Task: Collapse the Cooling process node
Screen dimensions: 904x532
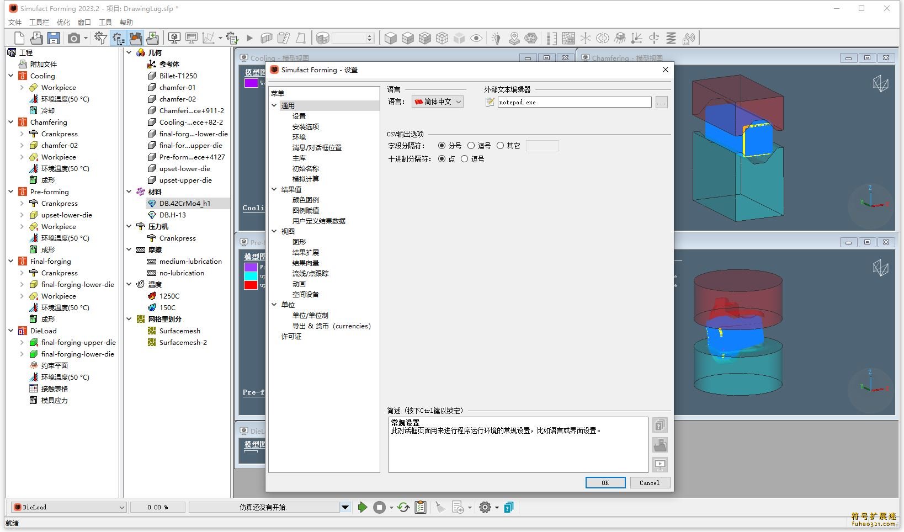Action: (x=10, y=76)
